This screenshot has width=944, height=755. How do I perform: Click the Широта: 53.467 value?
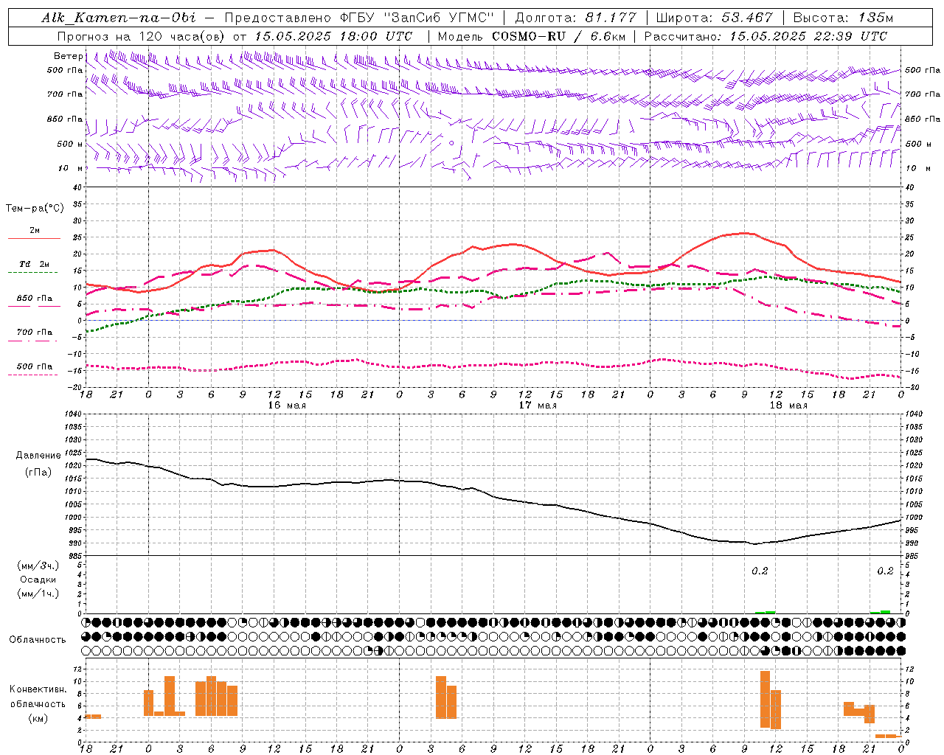tap(714, 18)
